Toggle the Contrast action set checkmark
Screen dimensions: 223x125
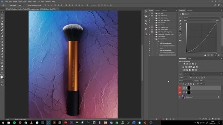(x=149, y=23)
